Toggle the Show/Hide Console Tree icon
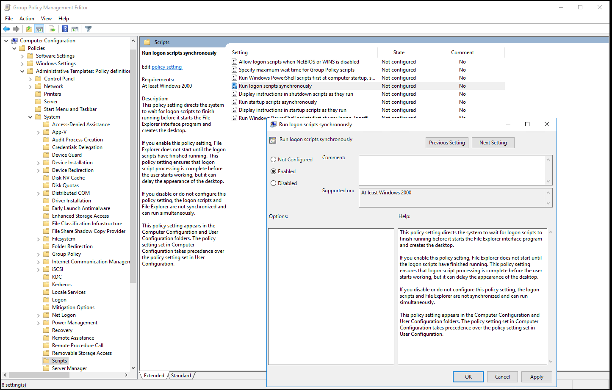Image resolution: width=612 pixels, height=390 pixels. (x=39, y=29)
